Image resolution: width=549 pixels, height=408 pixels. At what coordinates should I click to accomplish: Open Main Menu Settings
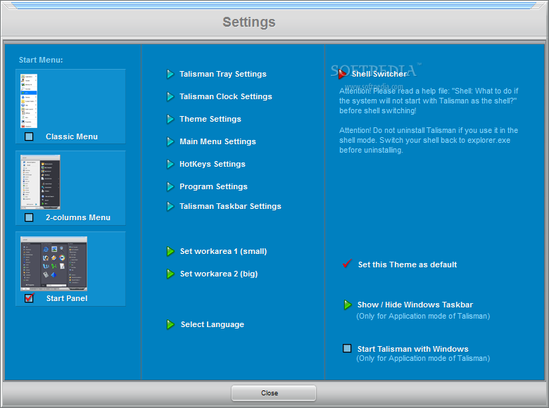(217, 141)
